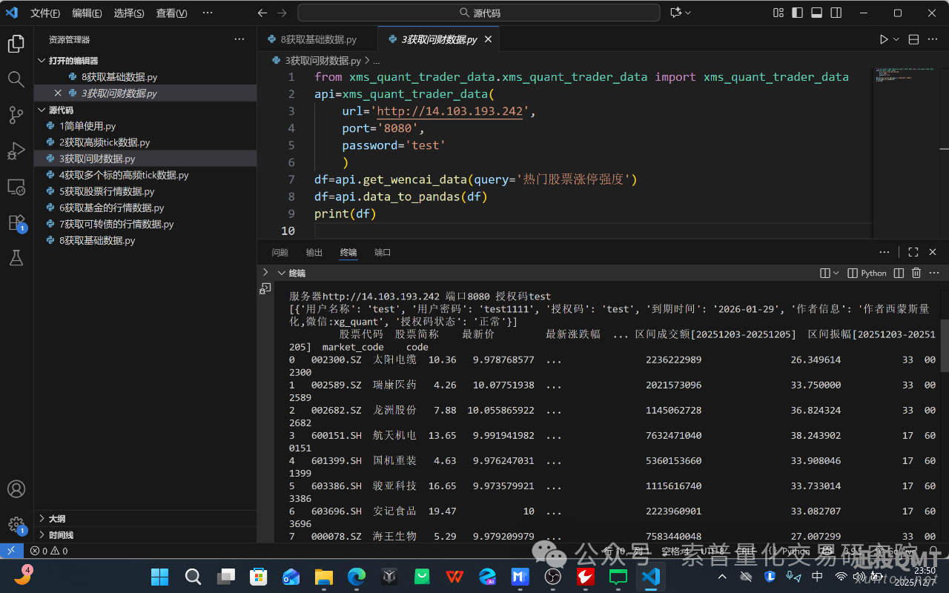The width and height of the screenshot is (949, 593).
Task: Open 5获取股票行情数据.py in explorer
Action: [108, 191]
